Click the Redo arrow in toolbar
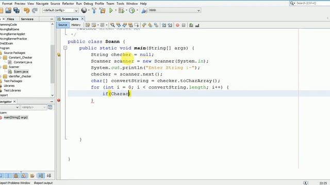Screen dimensions: 330x185 point(35,10)
